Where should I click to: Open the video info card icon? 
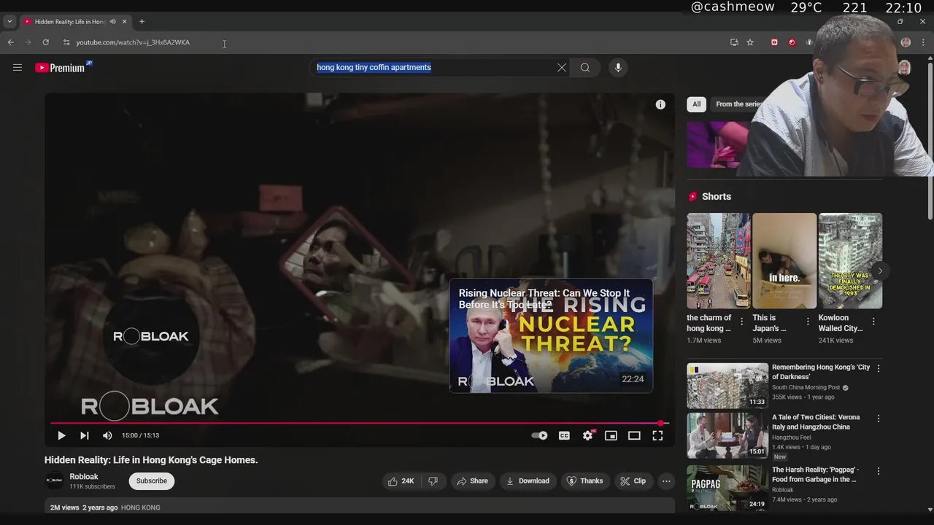660,105
